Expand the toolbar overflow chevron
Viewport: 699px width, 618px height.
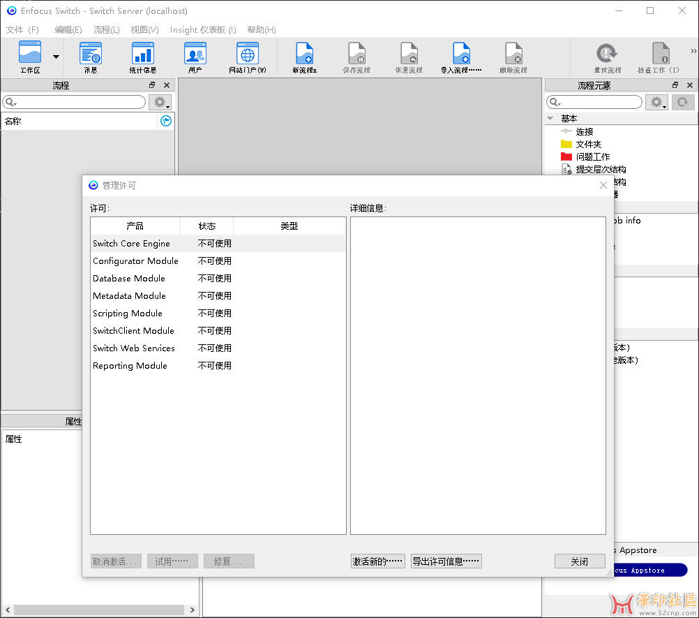click(693, 51)
